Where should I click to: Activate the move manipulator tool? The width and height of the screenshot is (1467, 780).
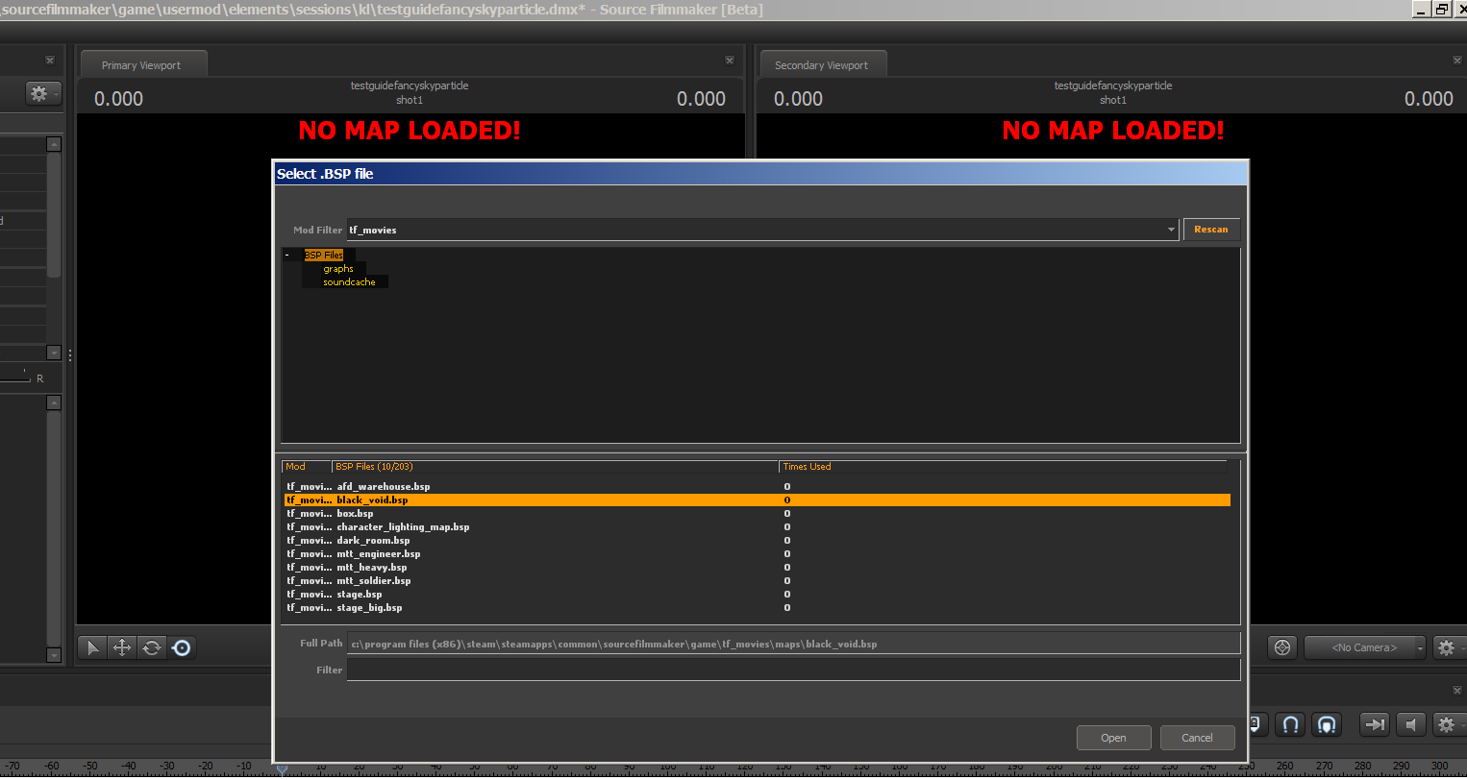pyautogui.click(x=122, y=647)
